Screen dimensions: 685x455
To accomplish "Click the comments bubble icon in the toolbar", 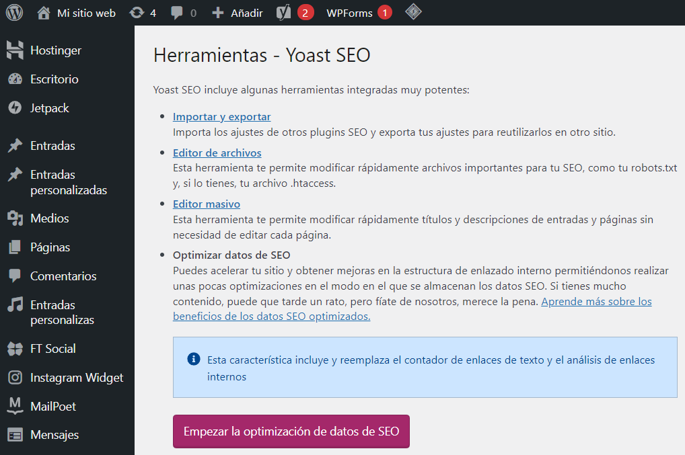I will [x=176, y=12].
